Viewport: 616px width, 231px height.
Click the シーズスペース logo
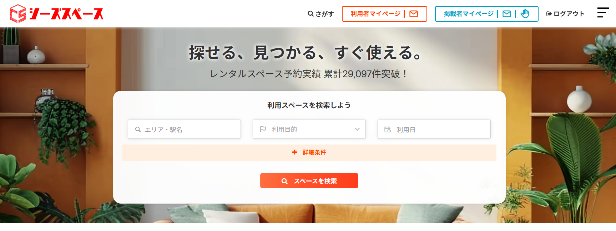click(x=57, y=14)
